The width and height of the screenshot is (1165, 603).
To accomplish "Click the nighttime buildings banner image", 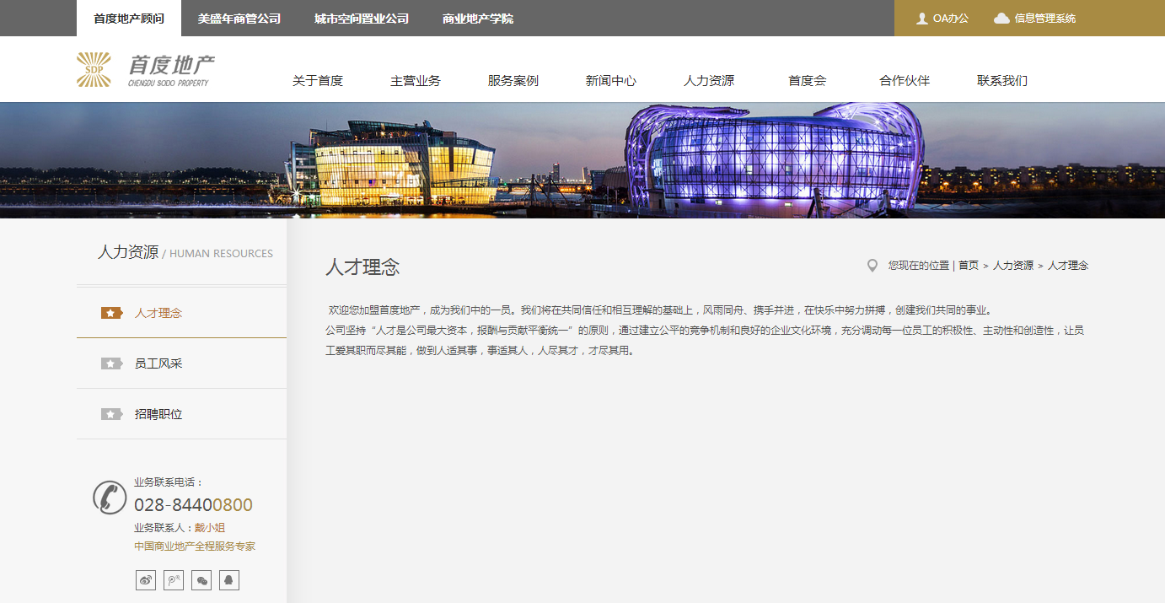I will [582, 160].
